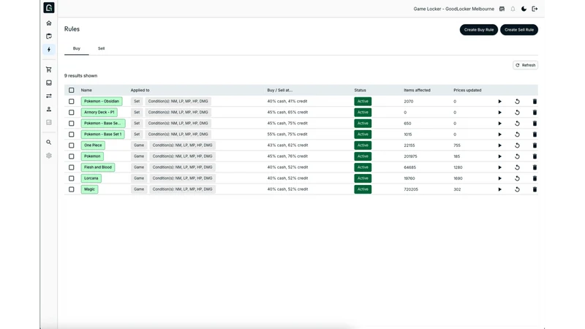The height and width of the screenshot is (329, 585).
Task: Open the clipboard sidebar icon below Home
Action: pyautogui.click(x=49, y=36)
